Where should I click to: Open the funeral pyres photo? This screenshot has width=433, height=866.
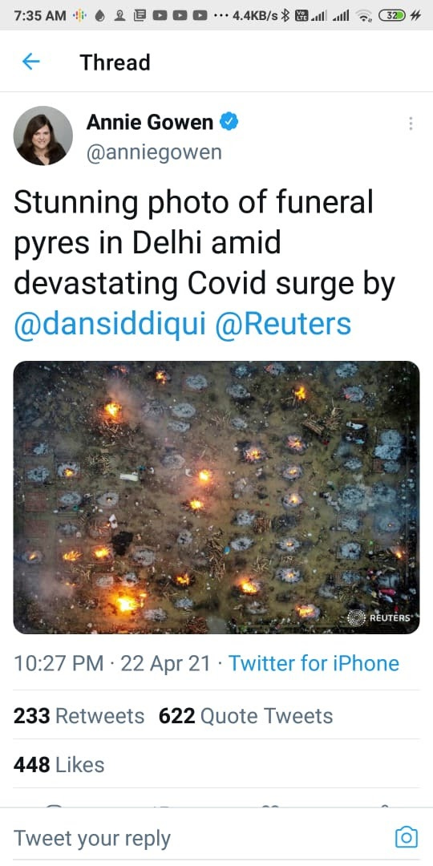(216, 497)
